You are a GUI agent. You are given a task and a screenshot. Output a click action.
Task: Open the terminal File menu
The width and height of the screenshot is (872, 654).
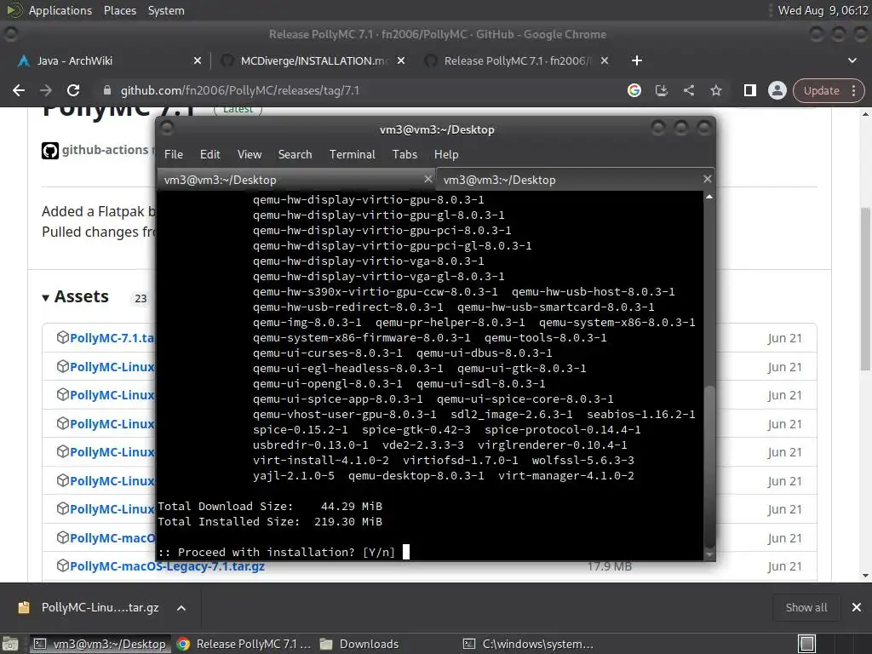click(174, 155)
